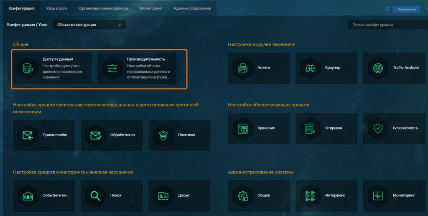The width and height of the screenshot is (428, 216).
Task: Open the Мониторинг tab in top bar
Action: tap(151, 8)
